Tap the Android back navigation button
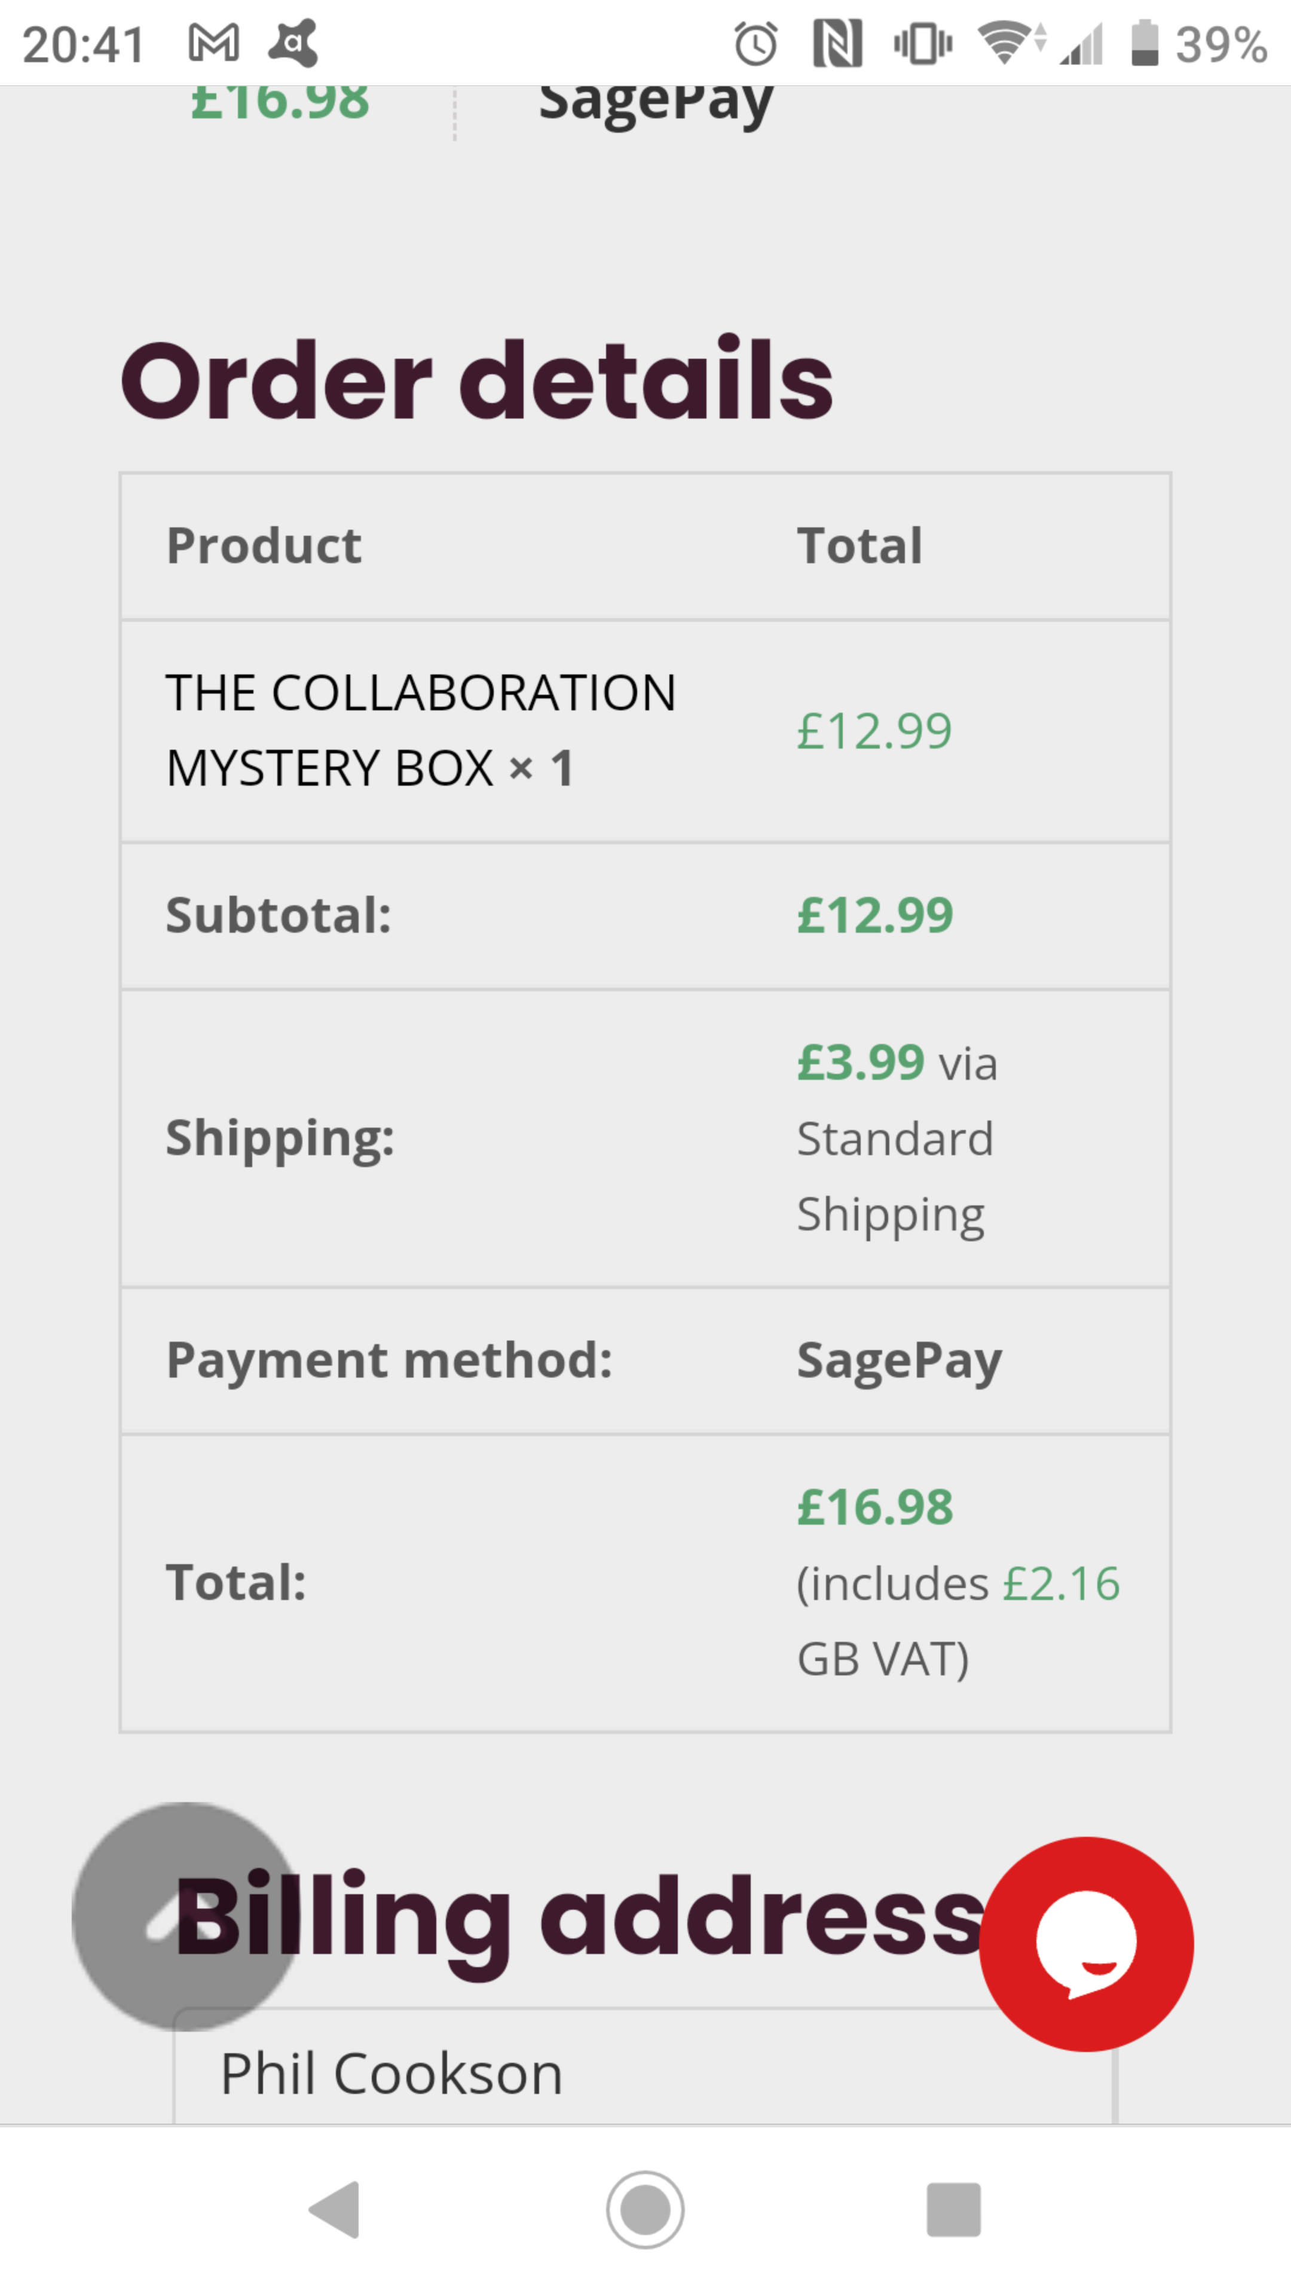This screenshot has height=2296, width=1291. [x=335, y=2209]
